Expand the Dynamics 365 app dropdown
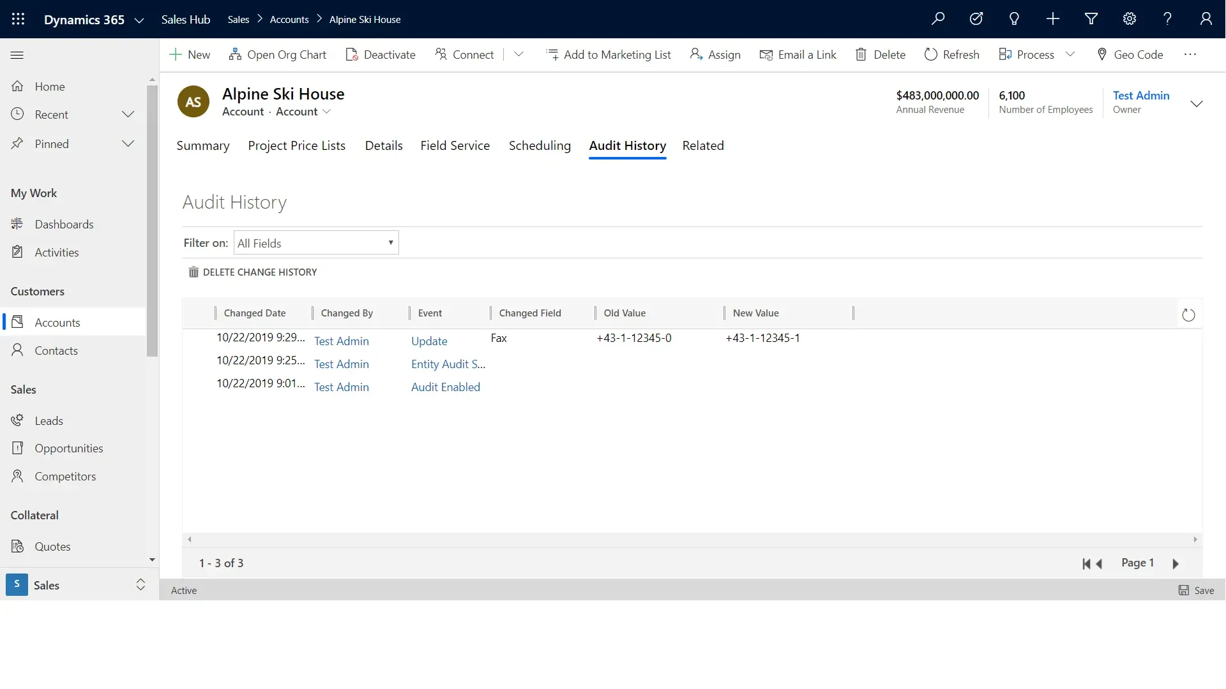 click(x=139, y=20)
